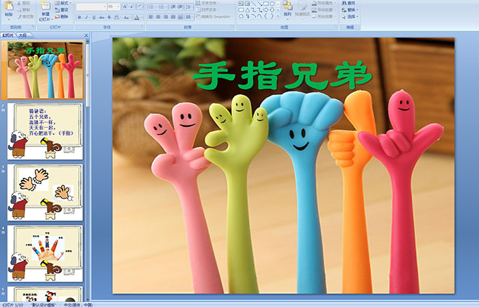Select the right brace shape
This screenshot has height=307, width=479.
[272, 16]
